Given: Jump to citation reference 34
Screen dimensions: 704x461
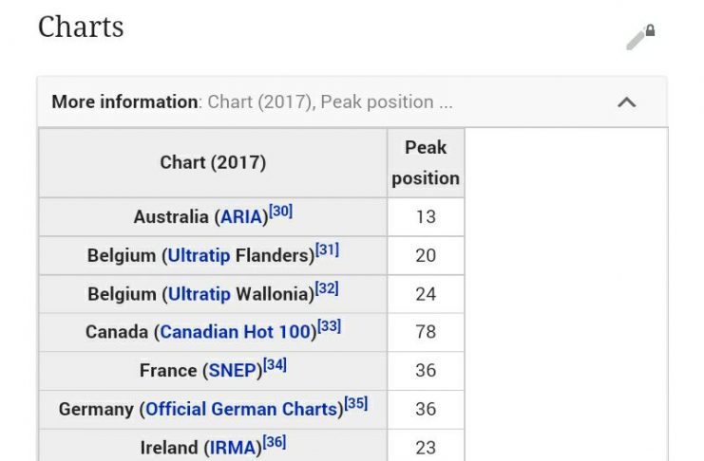Looking at the screenshot, I should (276, 365).
